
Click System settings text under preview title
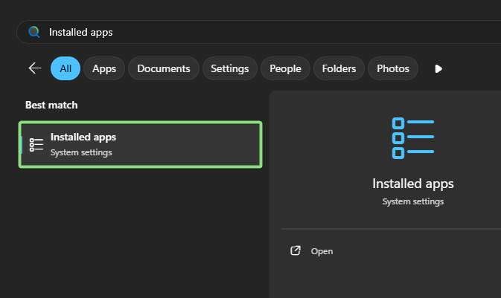coord(413,201)
